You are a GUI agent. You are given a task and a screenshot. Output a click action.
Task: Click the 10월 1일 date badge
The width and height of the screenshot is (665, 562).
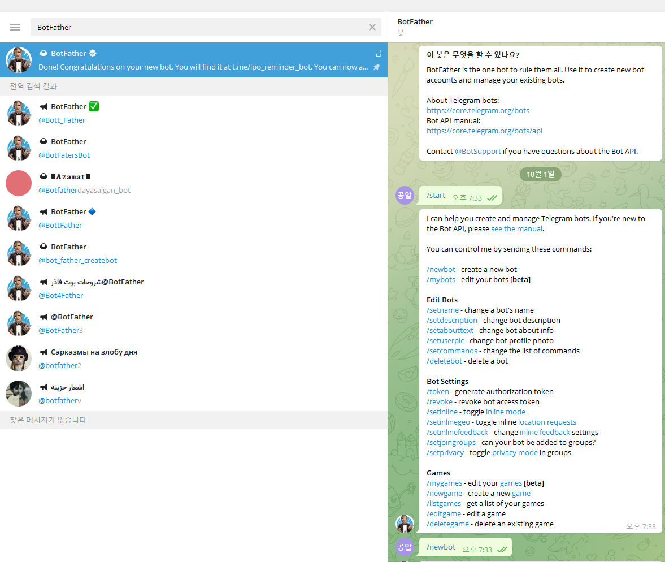tap(540, 174)
